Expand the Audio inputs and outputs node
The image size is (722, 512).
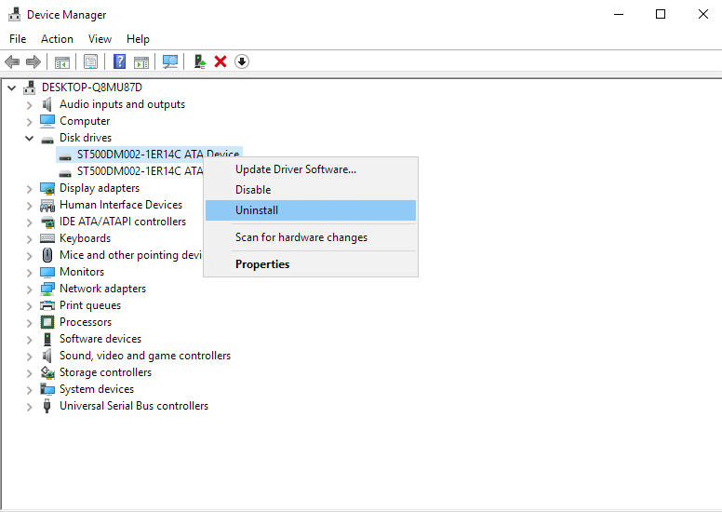pyautogui.click(x=29, y=104)
